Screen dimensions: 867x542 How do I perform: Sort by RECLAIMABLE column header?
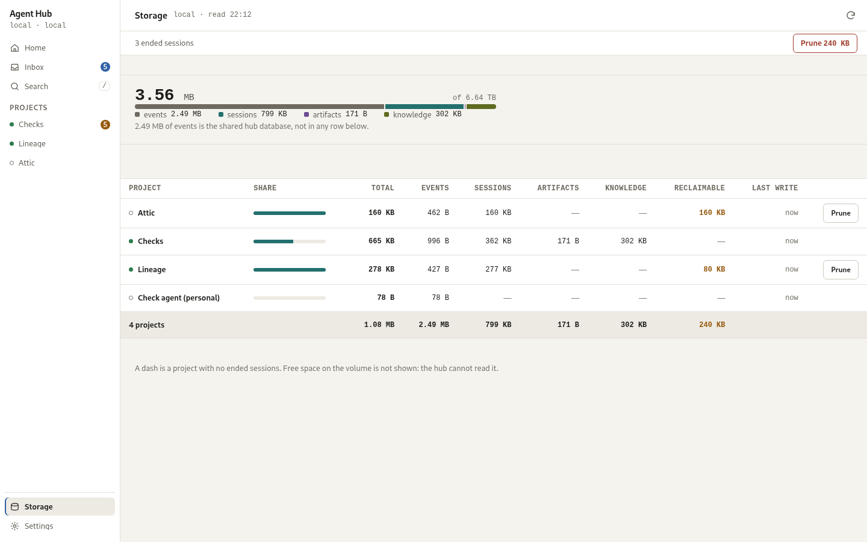700,188
